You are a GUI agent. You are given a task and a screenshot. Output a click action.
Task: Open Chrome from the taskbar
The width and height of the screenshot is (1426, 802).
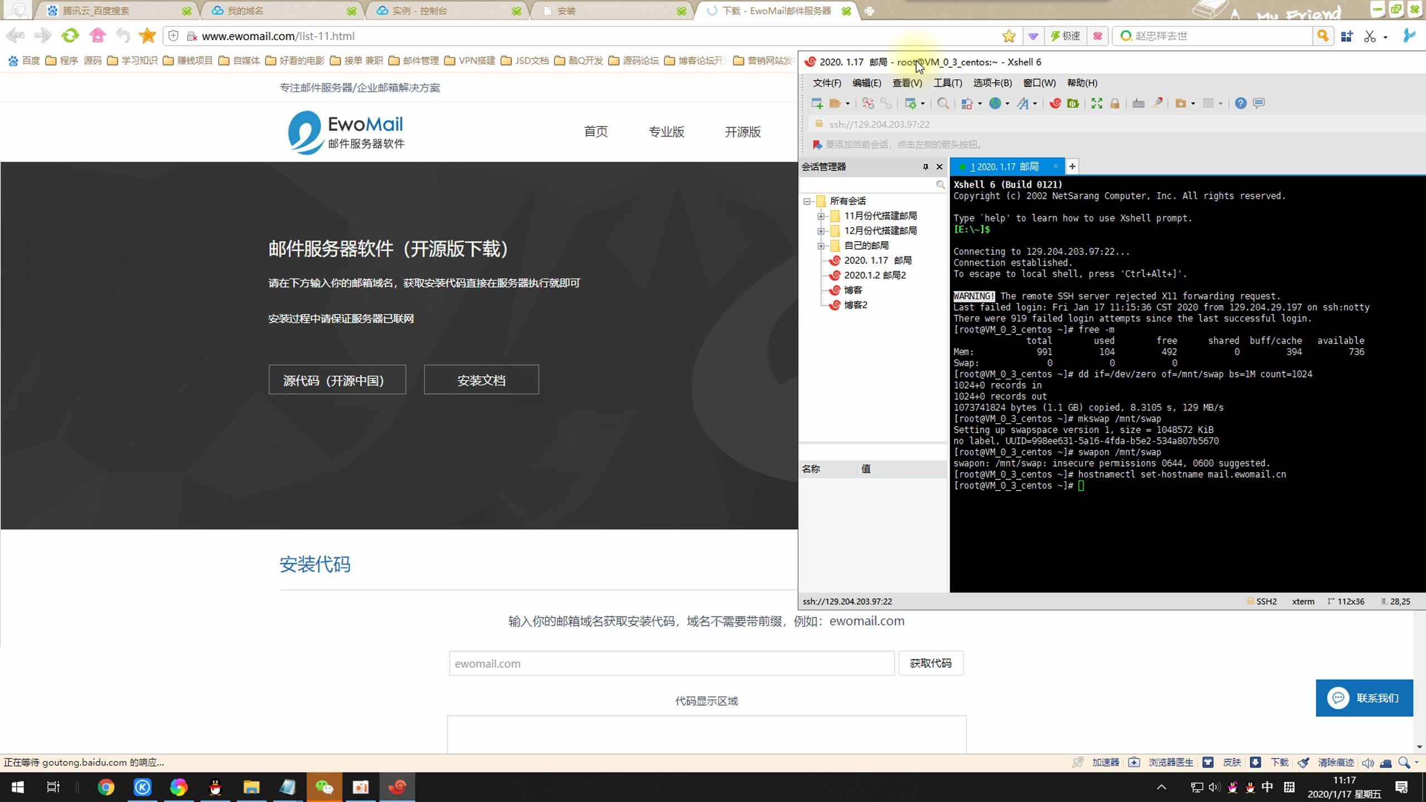(106, 787)
